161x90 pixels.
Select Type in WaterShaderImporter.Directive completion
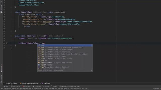65,54
